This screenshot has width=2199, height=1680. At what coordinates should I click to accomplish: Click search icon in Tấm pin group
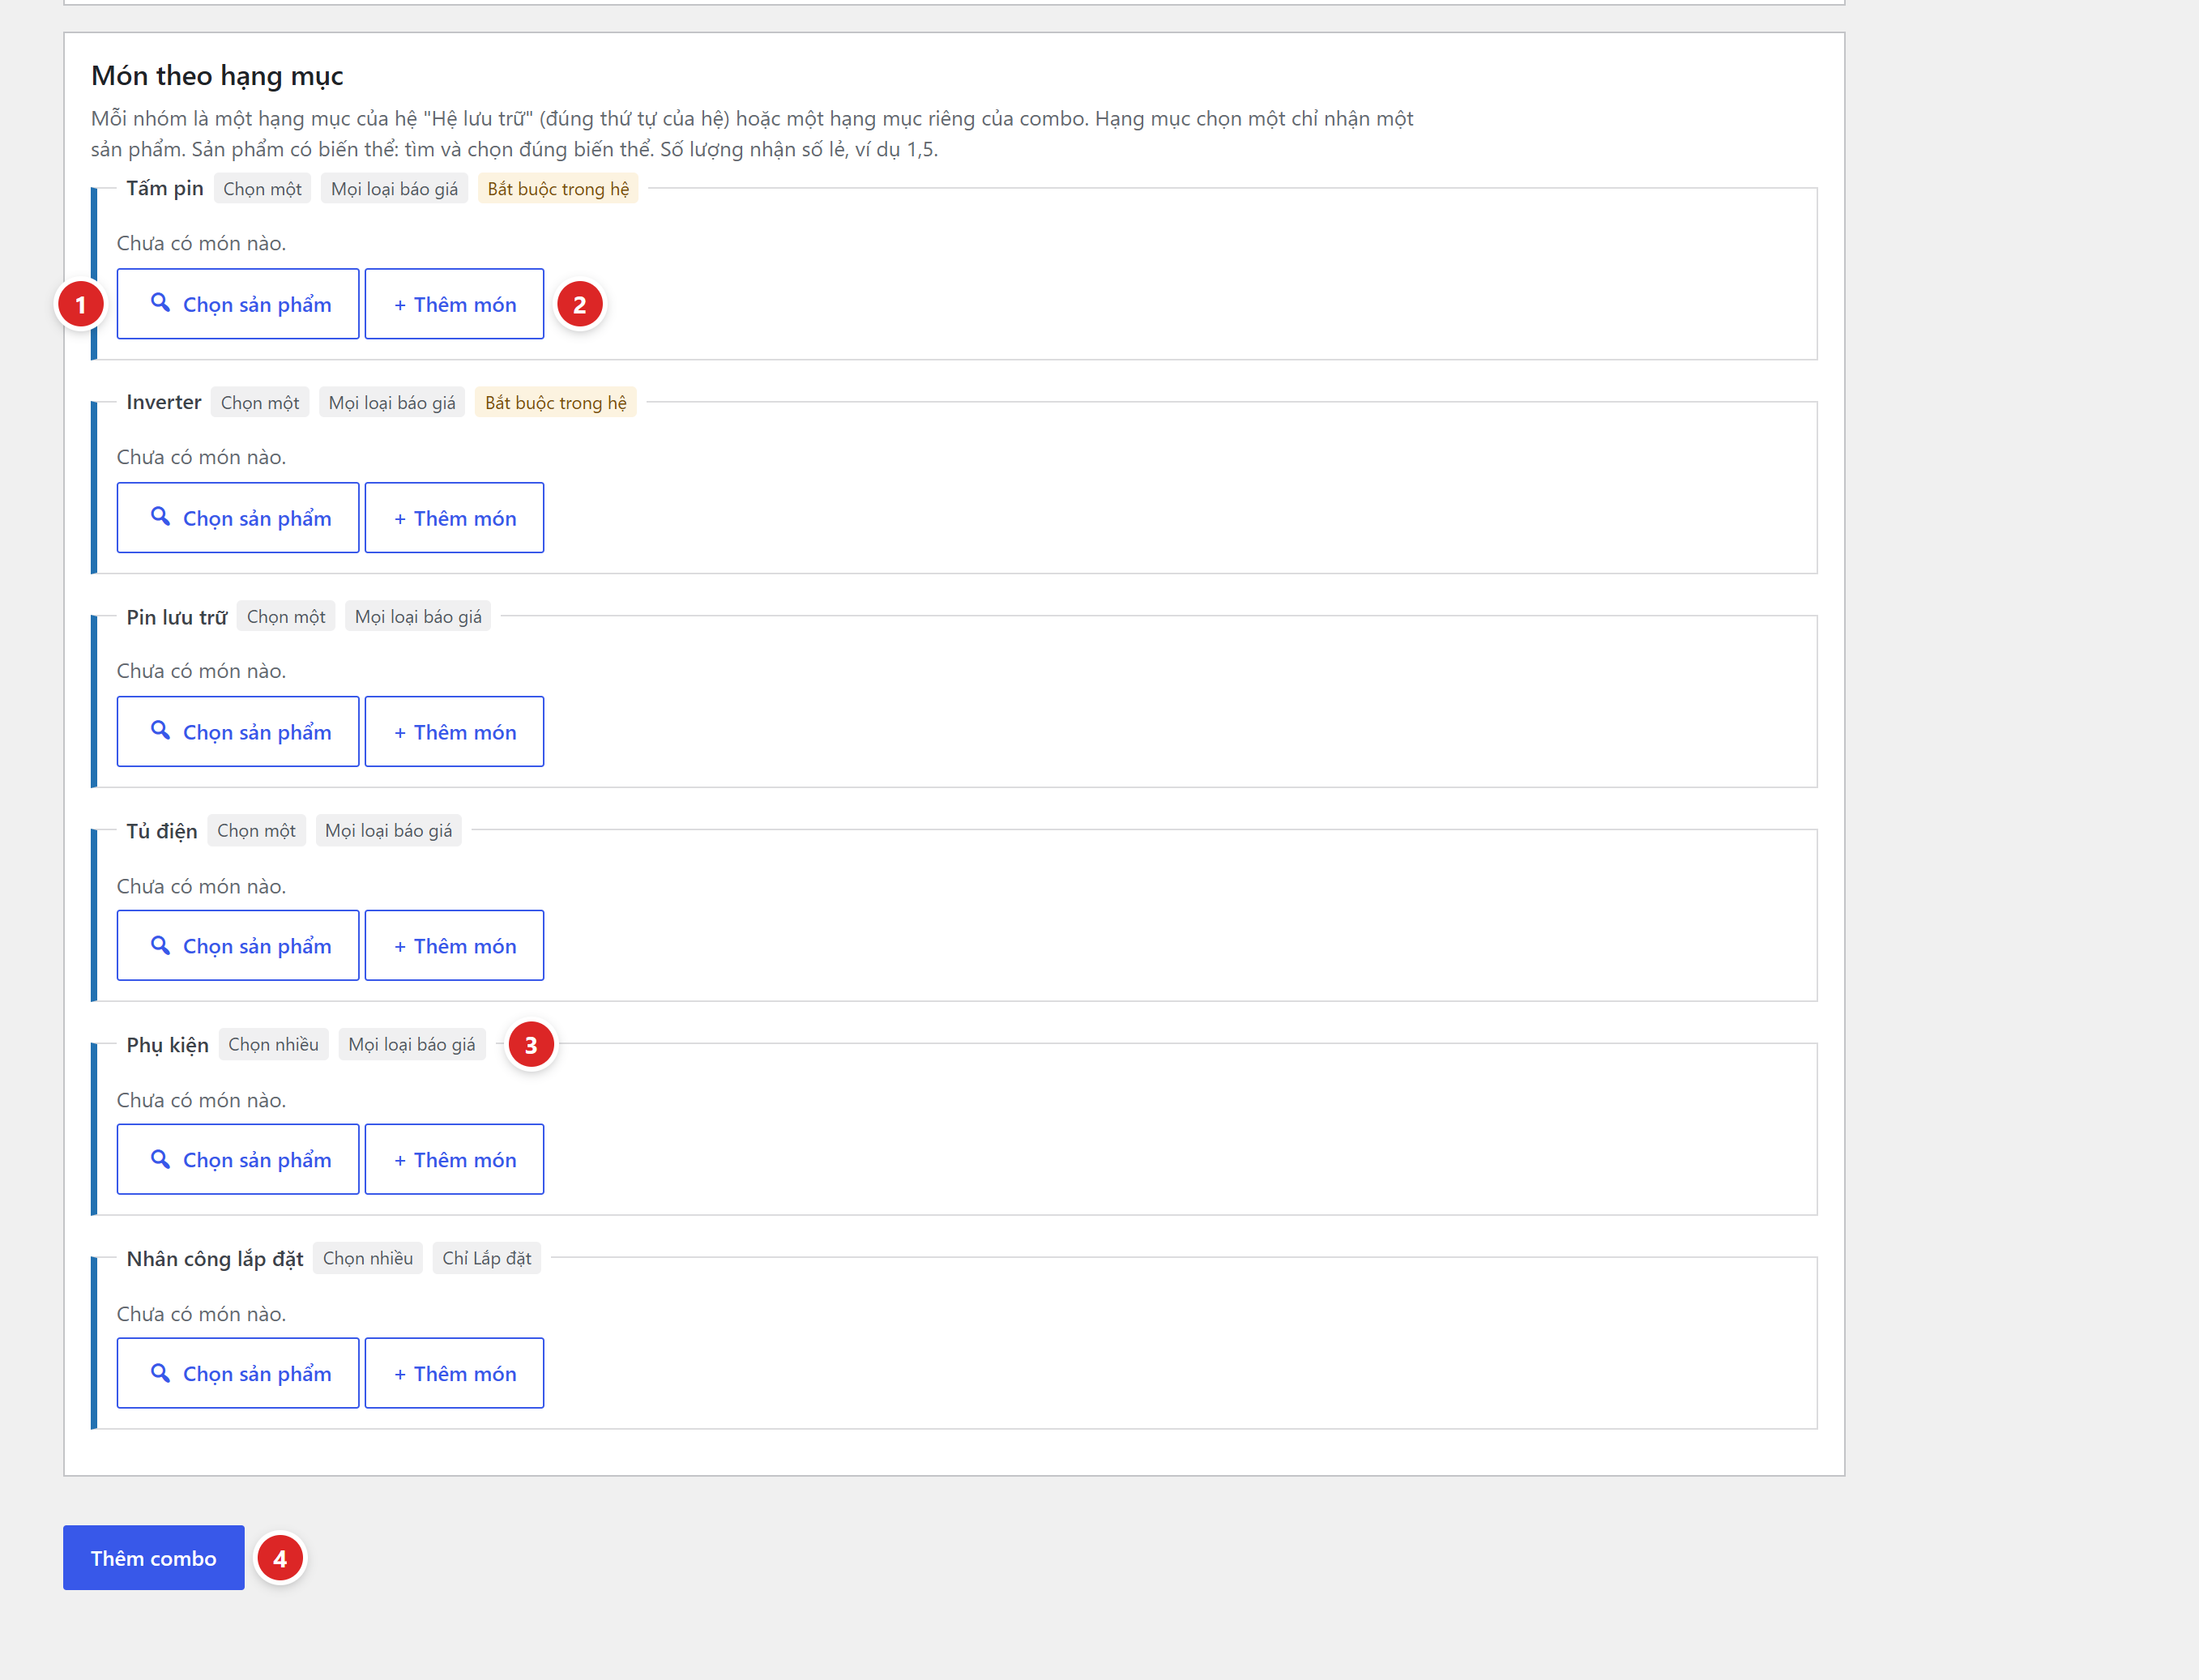click(x=160, y=302)
